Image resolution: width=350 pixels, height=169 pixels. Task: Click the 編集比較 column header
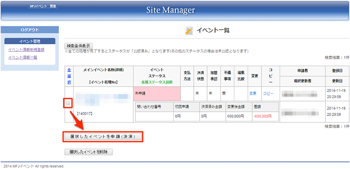241,76
